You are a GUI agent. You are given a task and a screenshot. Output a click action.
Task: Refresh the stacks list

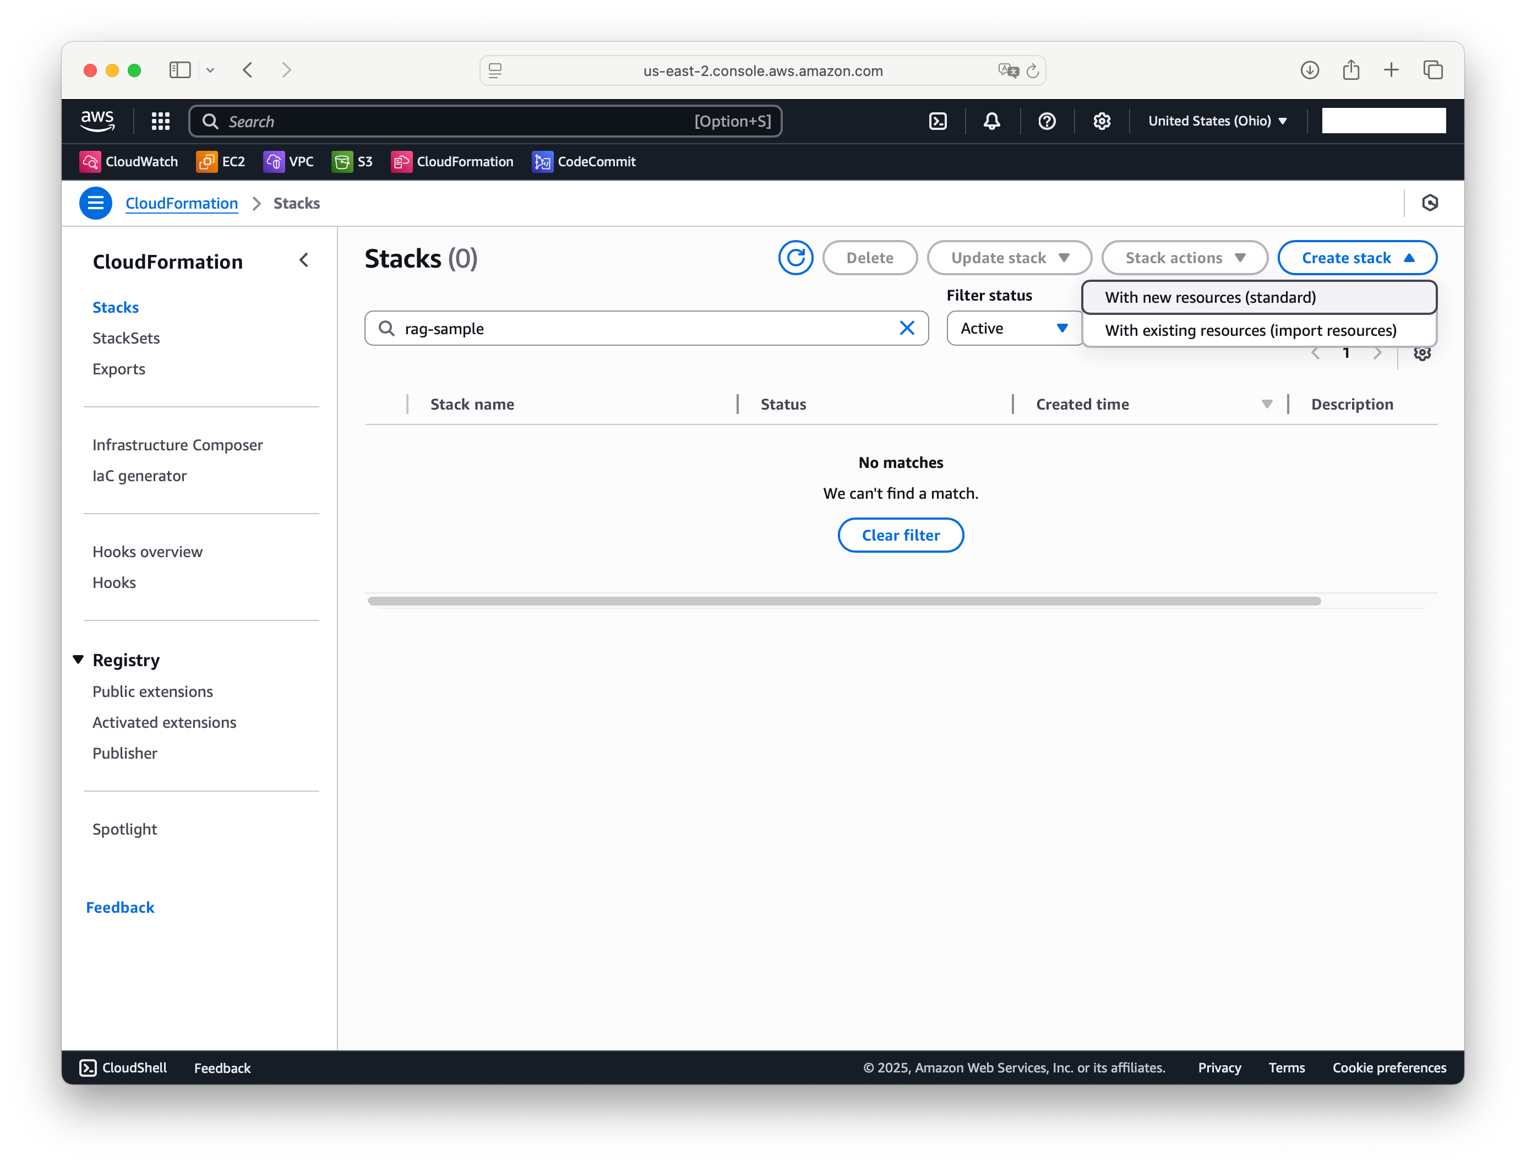(795, 258)
